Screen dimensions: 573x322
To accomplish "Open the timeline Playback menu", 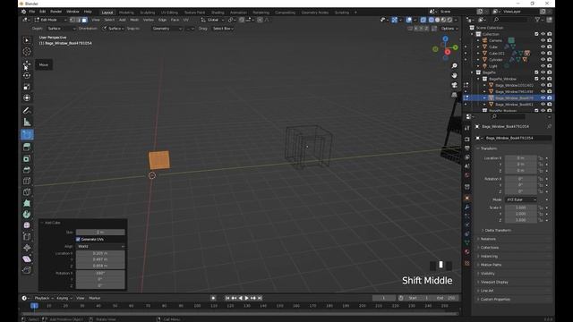I will pos(44,298).
